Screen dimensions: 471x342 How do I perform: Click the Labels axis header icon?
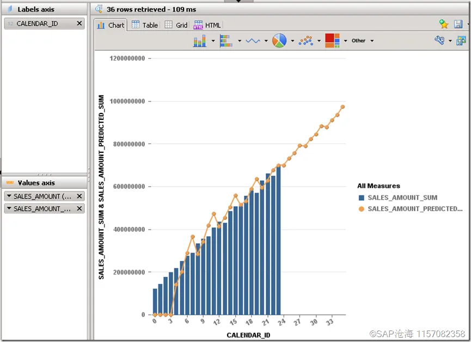pos(10,9)
